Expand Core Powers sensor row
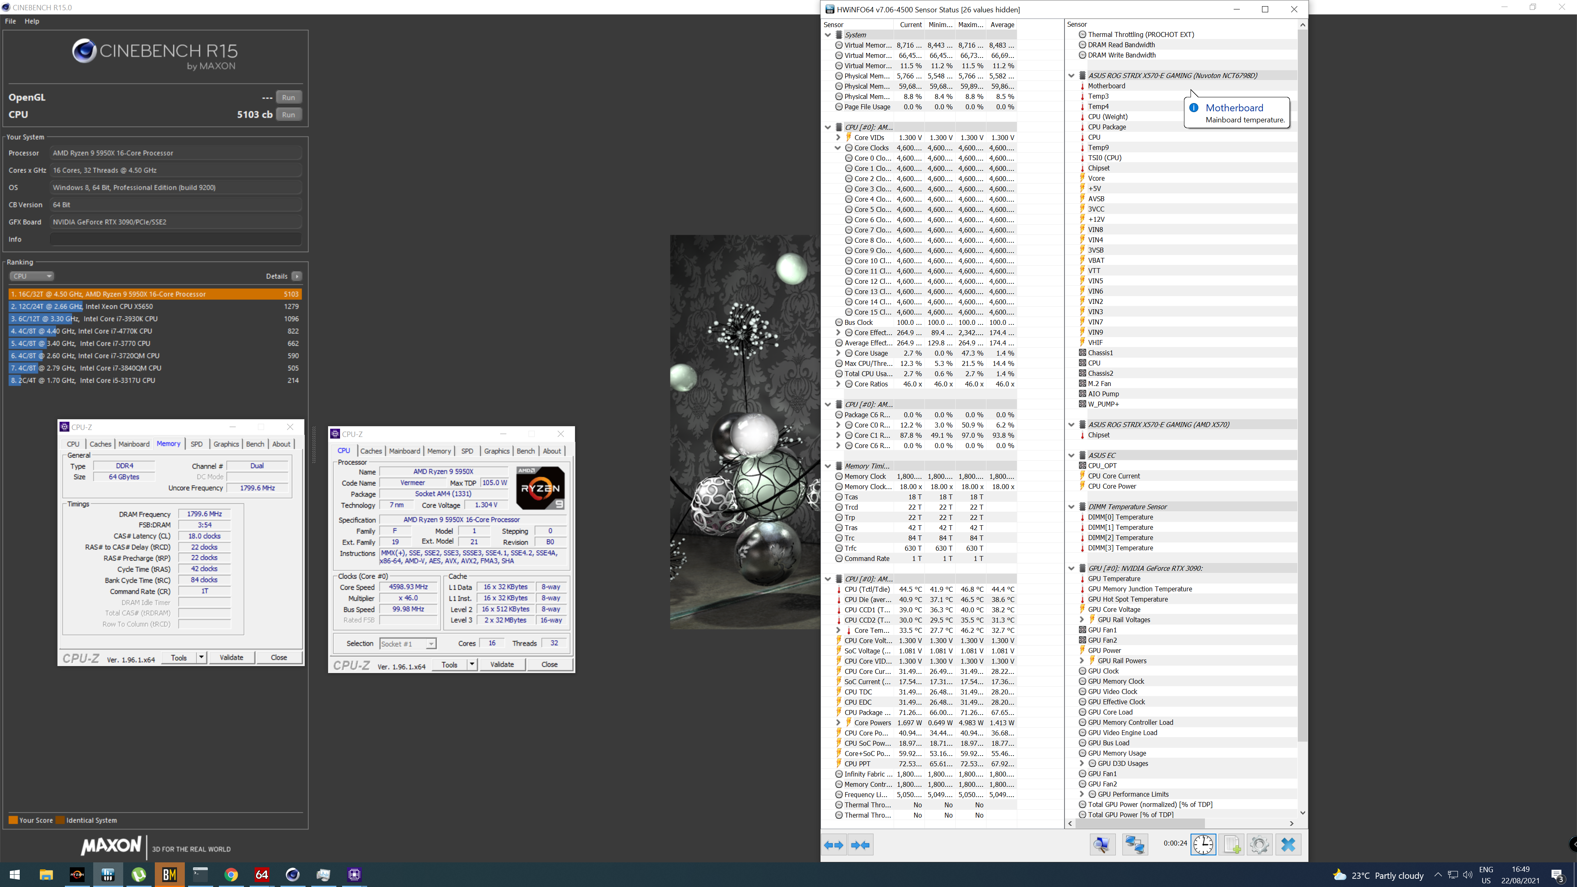This screenshot has width=1577, height=887. [838, 723]
